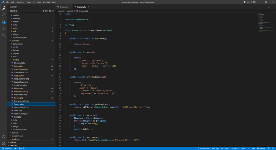Click the eye icon in status bar
Image resolution: width=276 pixels, height=150 pixels.
click(15, 148)
